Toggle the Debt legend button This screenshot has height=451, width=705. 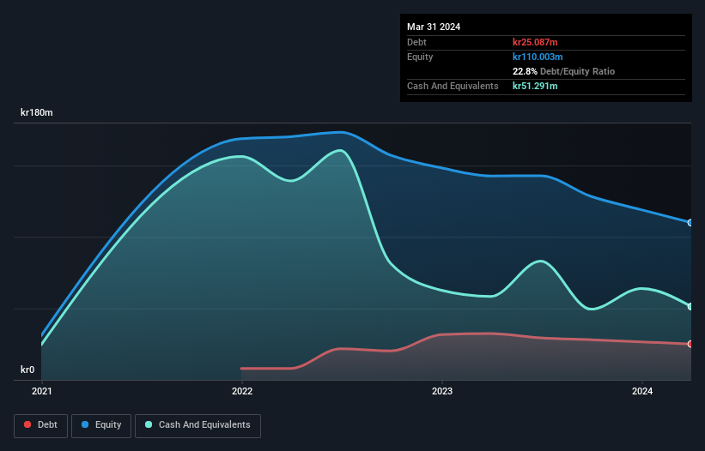40,425
